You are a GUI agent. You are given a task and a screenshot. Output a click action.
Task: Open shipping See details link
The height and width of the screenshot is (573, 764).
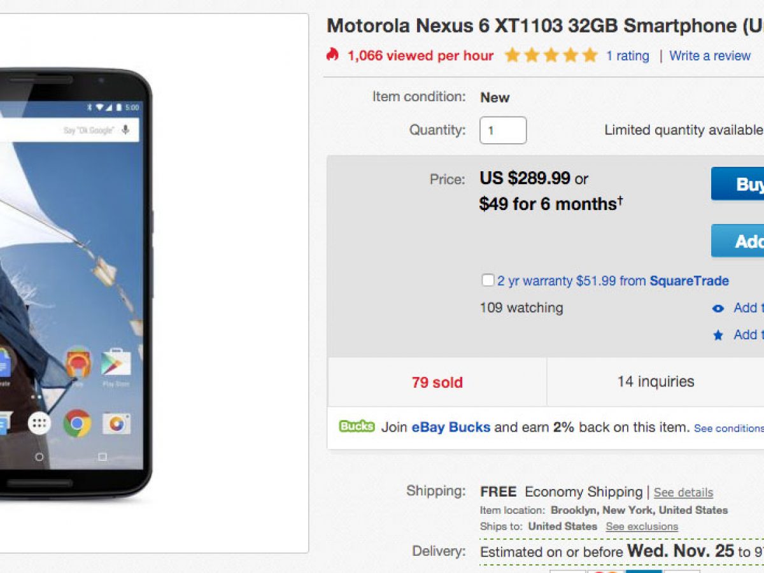point(683,492)
